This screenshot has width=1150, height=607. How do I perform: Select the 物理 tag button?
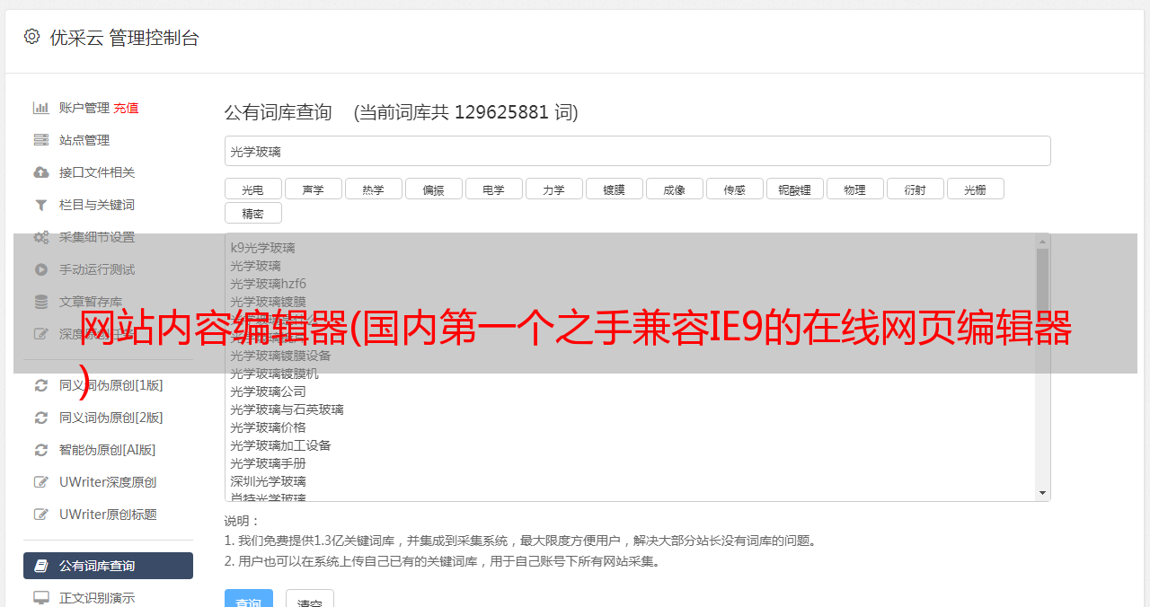(855, 189)
